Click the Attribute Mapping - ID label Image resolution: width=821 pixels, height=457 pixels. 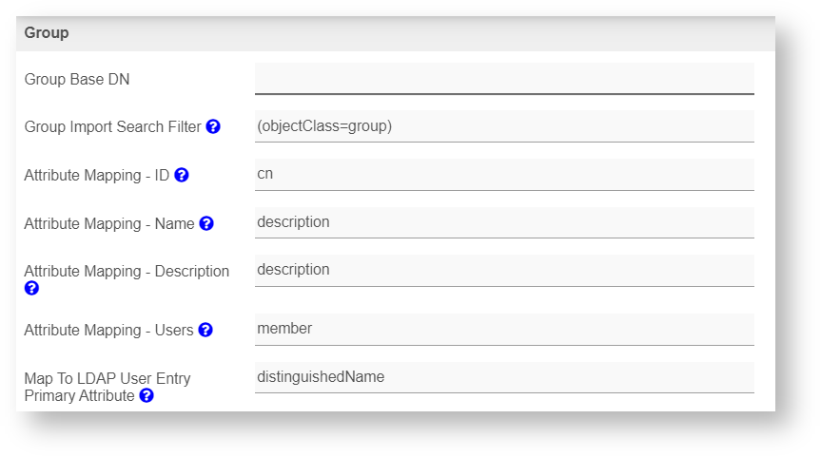pyautogui.click(x=96, y=176)
